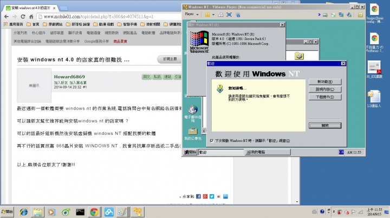Click the 顯示設備 forum menu item

(x=75, y=33)
